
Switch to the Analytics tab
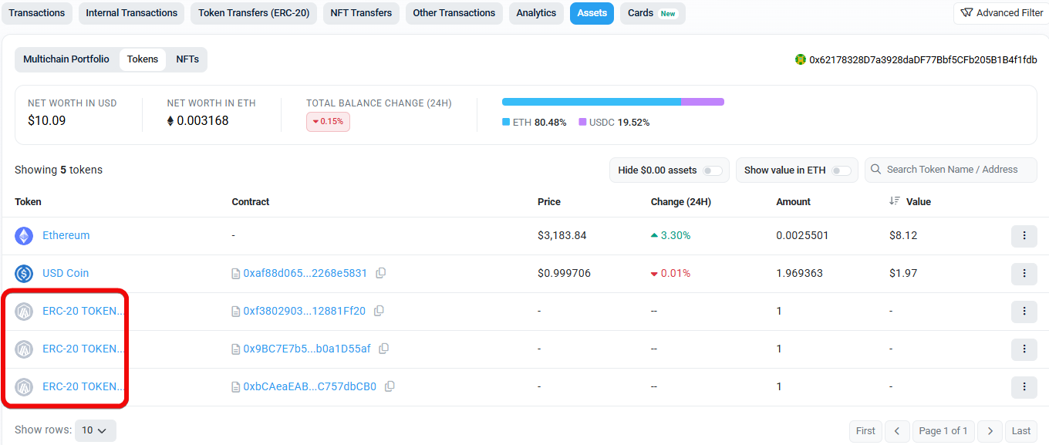tap(536, 13)
